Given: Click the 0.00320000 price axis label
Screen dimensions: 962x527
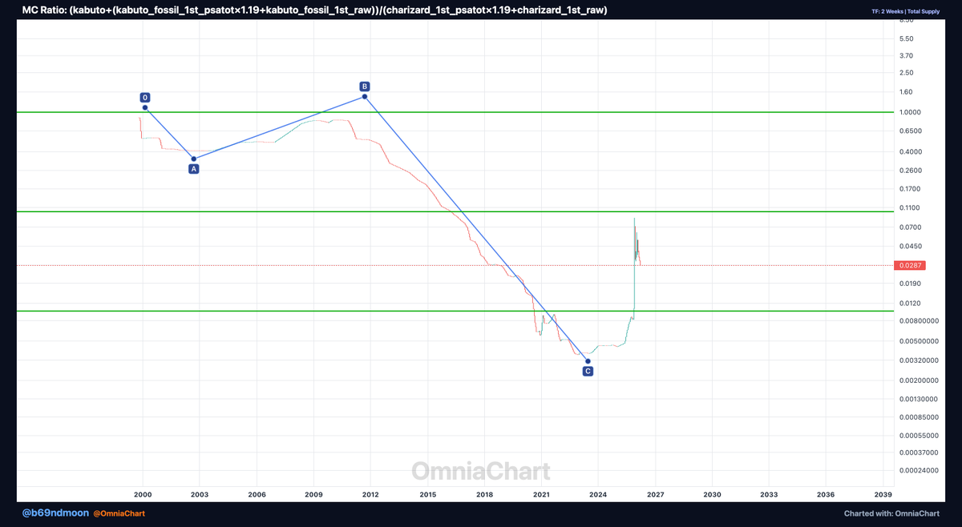Looking at the screenshot, I should (x=920, y=360).
